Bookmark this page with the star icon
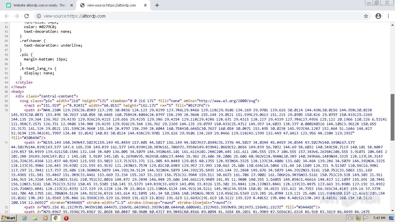The height and width of the screenshot is (222, 395). pyautogui.click(x=366, y=16)
